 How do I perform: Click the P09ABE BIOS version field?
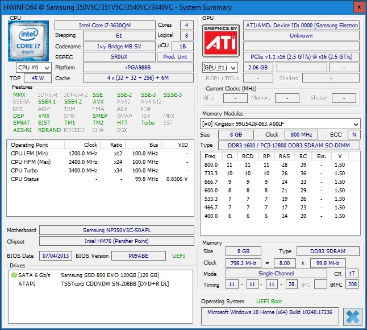click(138, 256)
